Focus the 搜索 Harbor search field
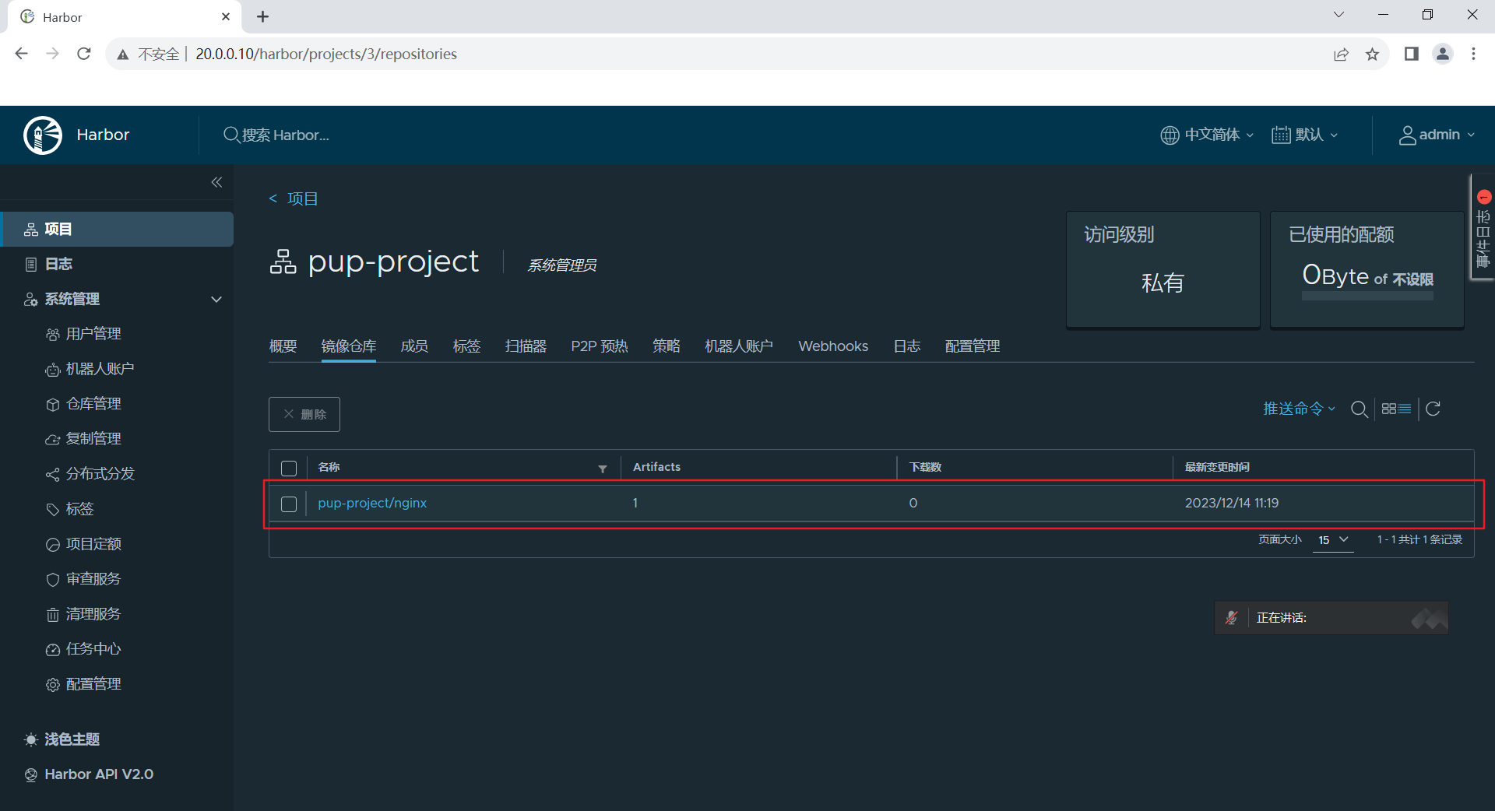This screenshot has height=811, width=1495. (x=285, y=135)
